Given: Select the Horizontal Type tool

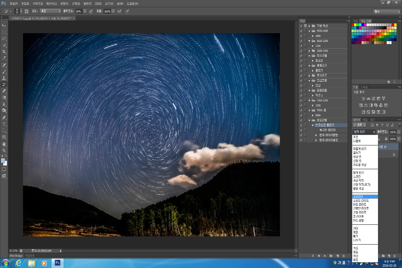Looking at the screenshot, I should click(x=4, y=124).
